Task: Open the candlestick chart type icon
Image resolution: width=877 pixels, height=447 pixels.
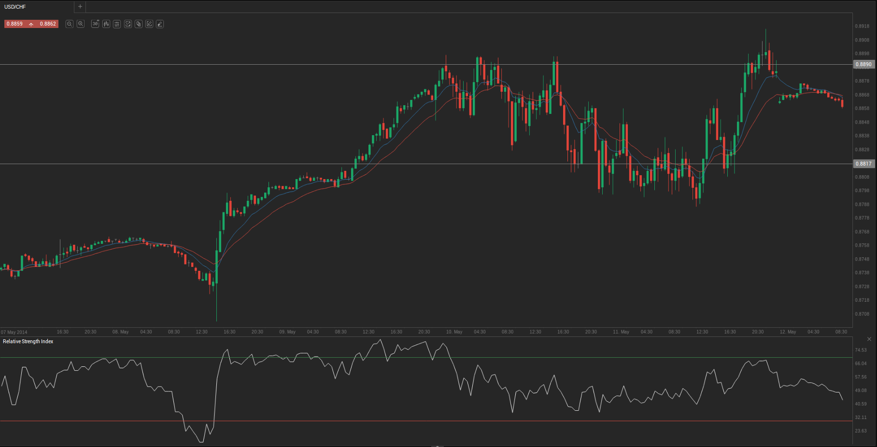Action: pyautogui.click(x=106, y=24)
